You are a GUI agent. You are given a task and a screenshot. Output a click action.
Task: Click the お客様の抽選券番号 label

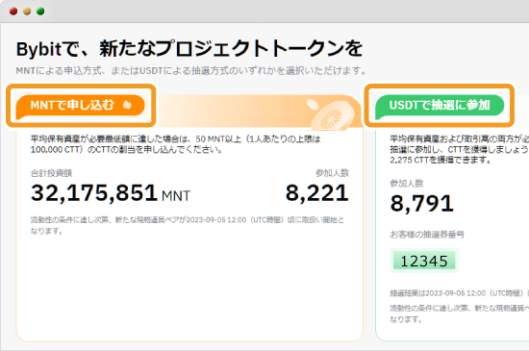point(427,235)
